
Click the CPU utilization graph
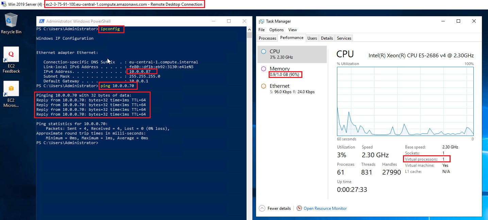pos(405,102)
